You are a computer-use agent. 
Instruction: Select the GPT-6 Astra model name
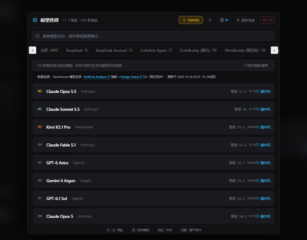pyautogui.click(x=57, y=163)
